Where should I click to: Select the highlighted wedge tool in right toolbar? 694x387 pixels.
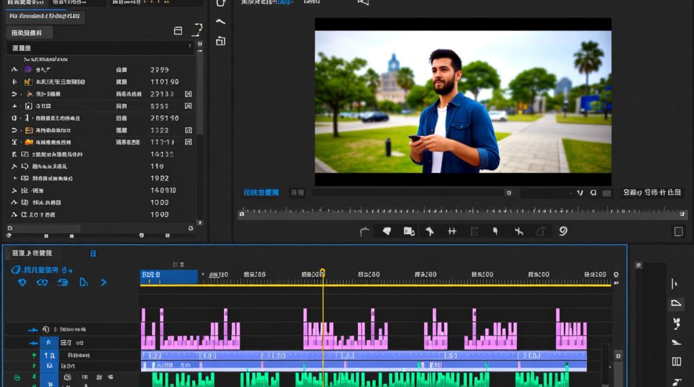click(x=676, y=303)
